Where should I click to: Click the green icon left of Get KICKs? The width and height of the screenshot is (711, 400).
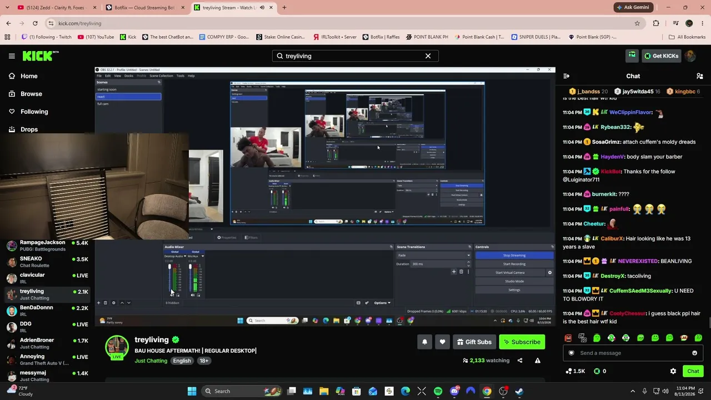(x=632, y=56)
